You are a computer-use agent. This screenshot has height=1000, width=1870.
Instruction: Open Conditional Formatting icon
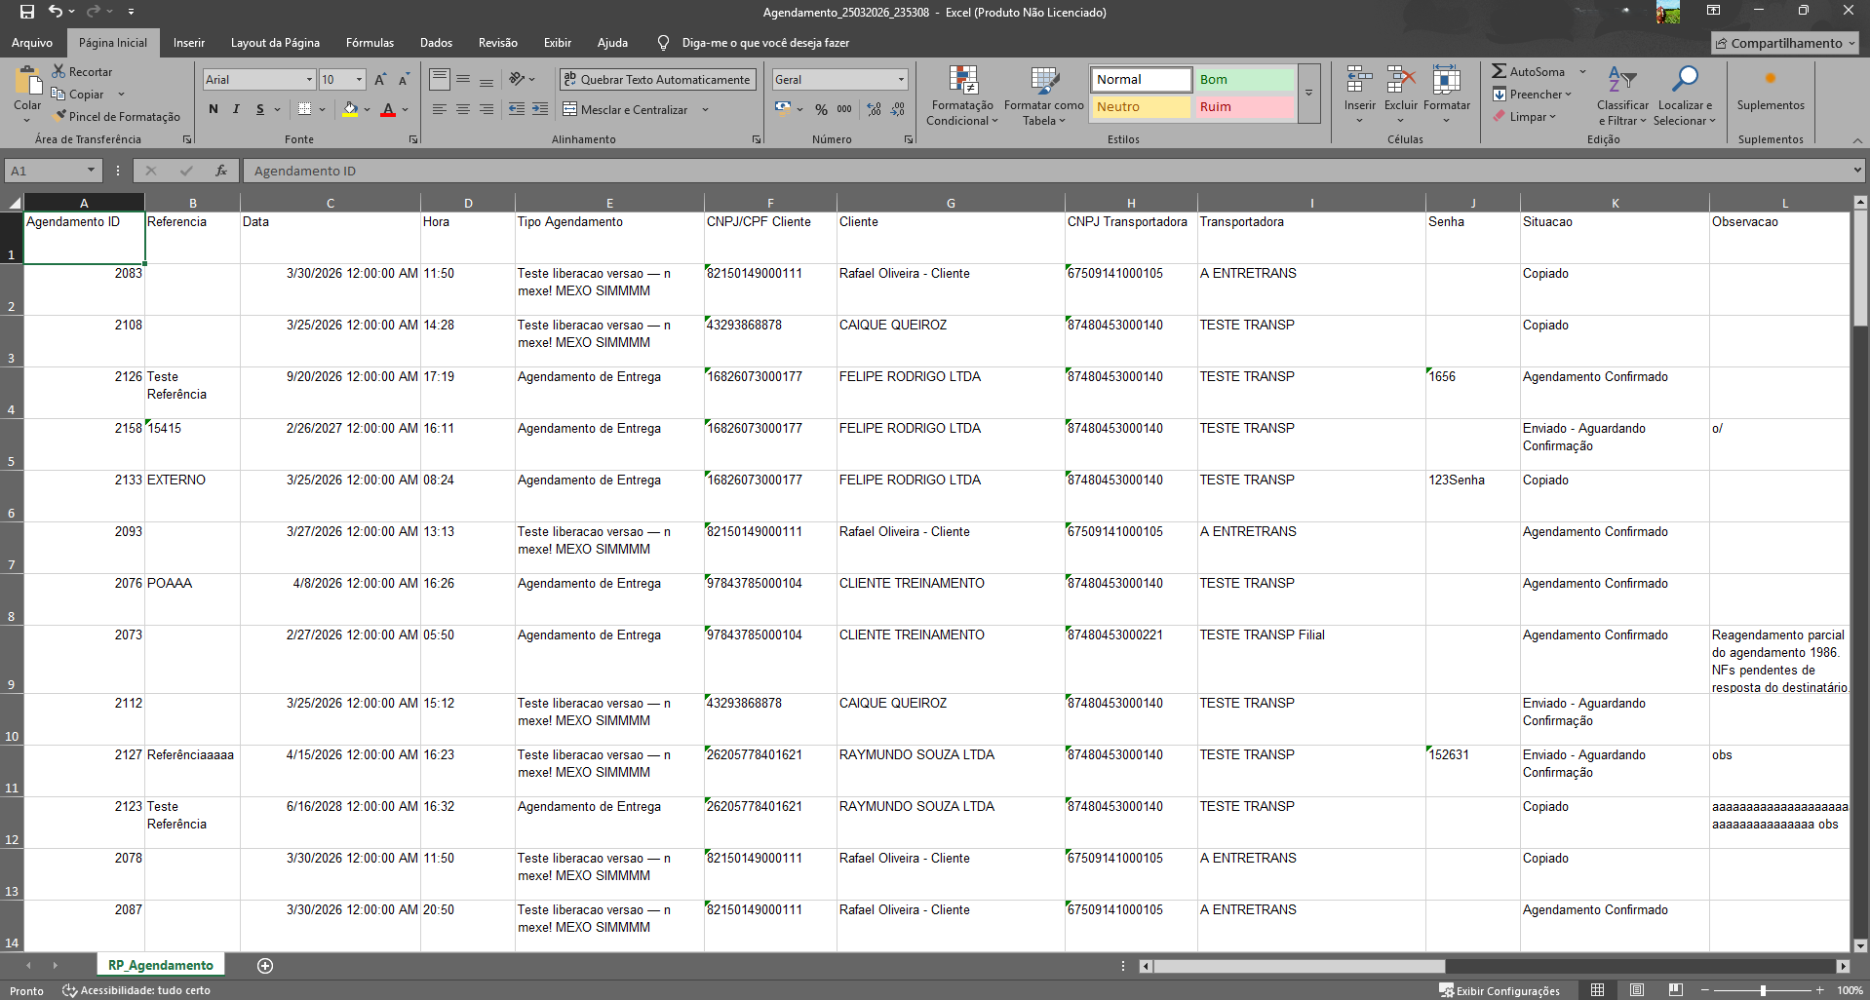[962, 82]
